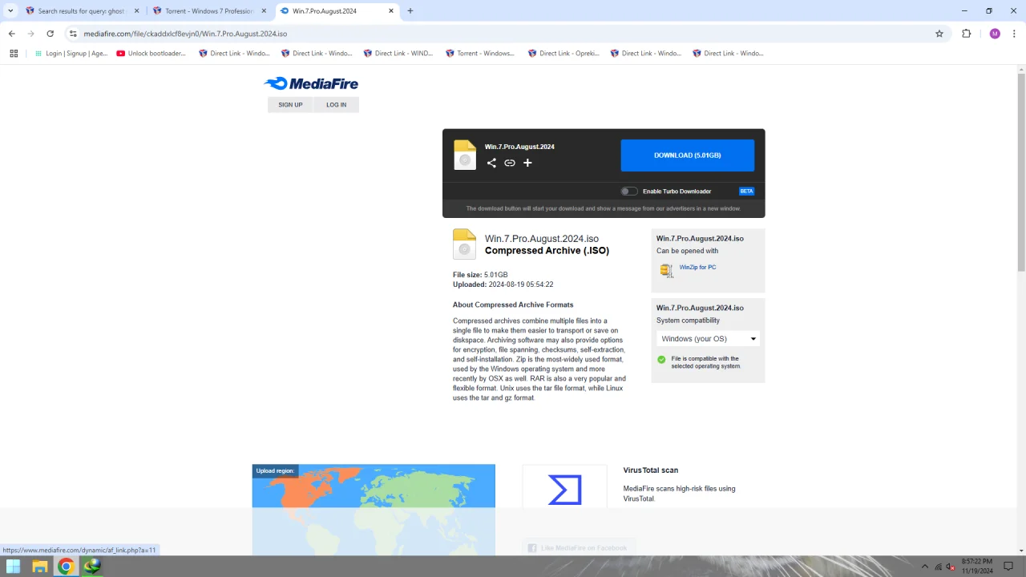Enable Turbo Downloader toggle
This screenshot has width=1026, height=577.
coord(629,192)
